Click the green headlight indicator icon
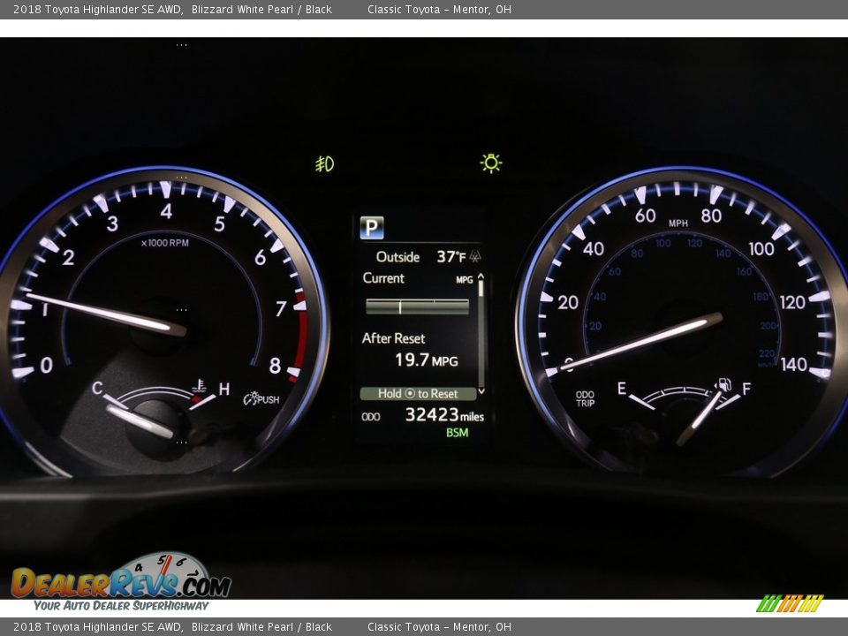Image resolution: width=848 pixels, height=636 pixels. pos(491,163)
